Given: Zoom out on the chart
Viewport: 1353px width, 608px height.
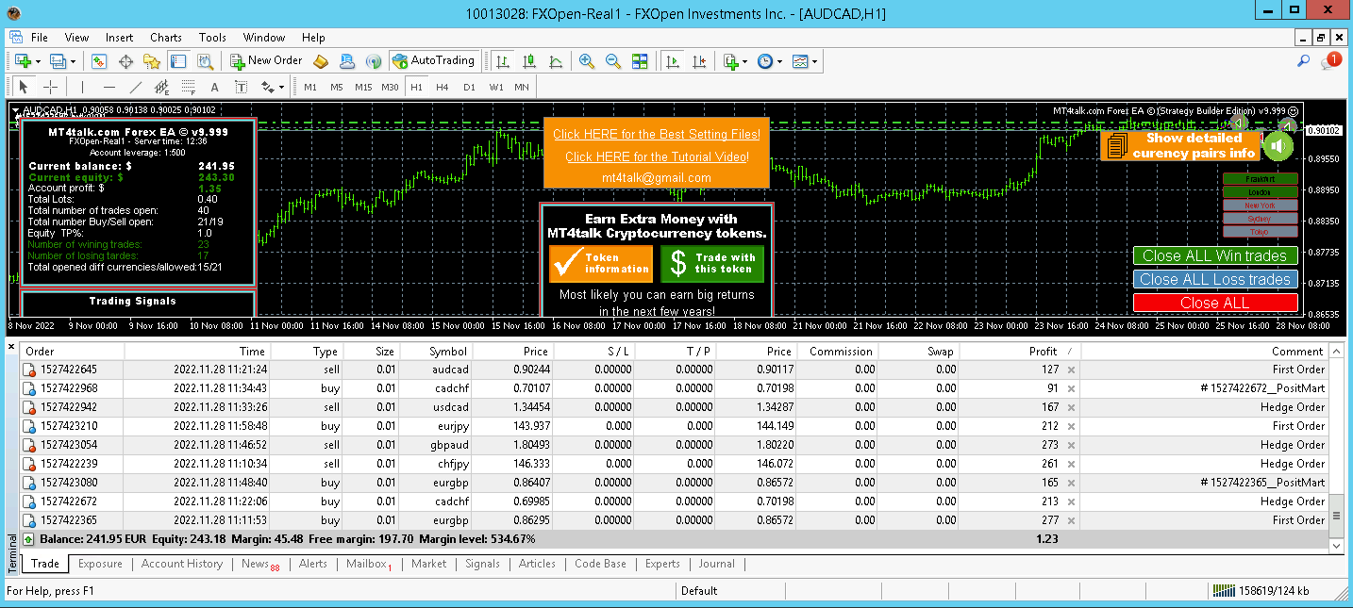Looking at the screenshot, I should click(x=613, y=60).
